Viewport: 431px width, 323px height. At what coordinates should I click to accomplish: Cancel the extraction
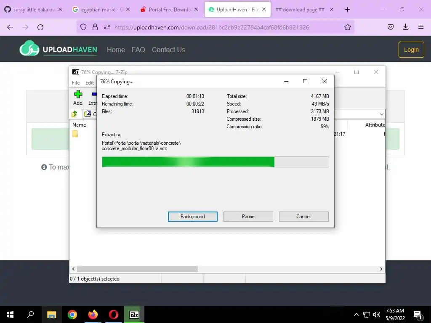pos(303,217)
